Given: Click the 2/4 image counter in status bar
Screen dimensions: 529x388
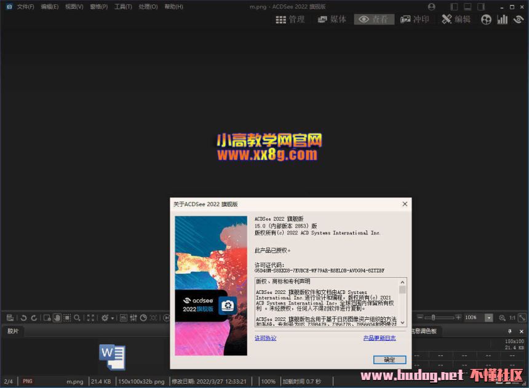Looking at the screenshot, I should 9,382.
